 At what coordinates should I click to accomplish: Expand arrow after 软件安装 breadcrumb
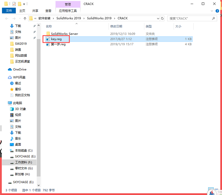(53, 18)
